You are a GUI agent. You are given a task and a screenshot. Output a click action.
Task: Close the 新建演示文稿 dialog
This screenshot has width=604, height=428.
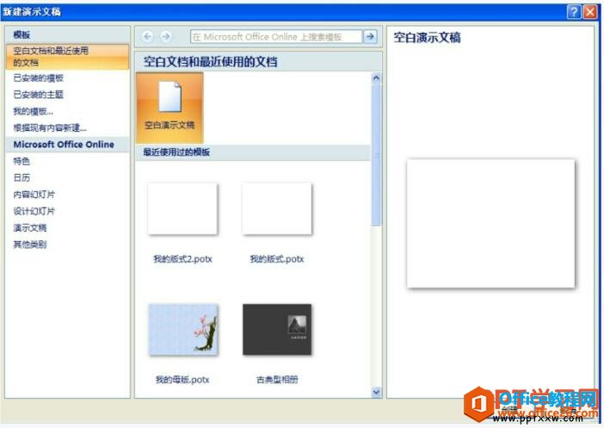pyautogui.click(x=590, y=12)
